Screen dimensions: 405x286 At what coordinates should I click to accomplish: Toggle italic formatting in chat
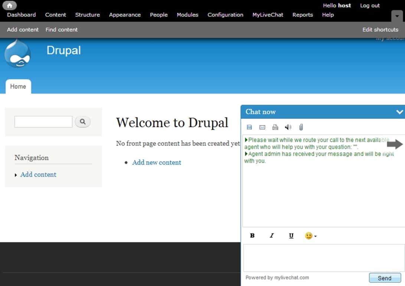(272, 235)
